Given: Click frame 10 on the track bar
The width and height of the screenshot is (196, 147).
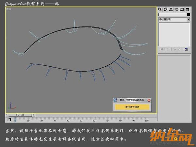Looking at the screenshot, I should 28,121.
